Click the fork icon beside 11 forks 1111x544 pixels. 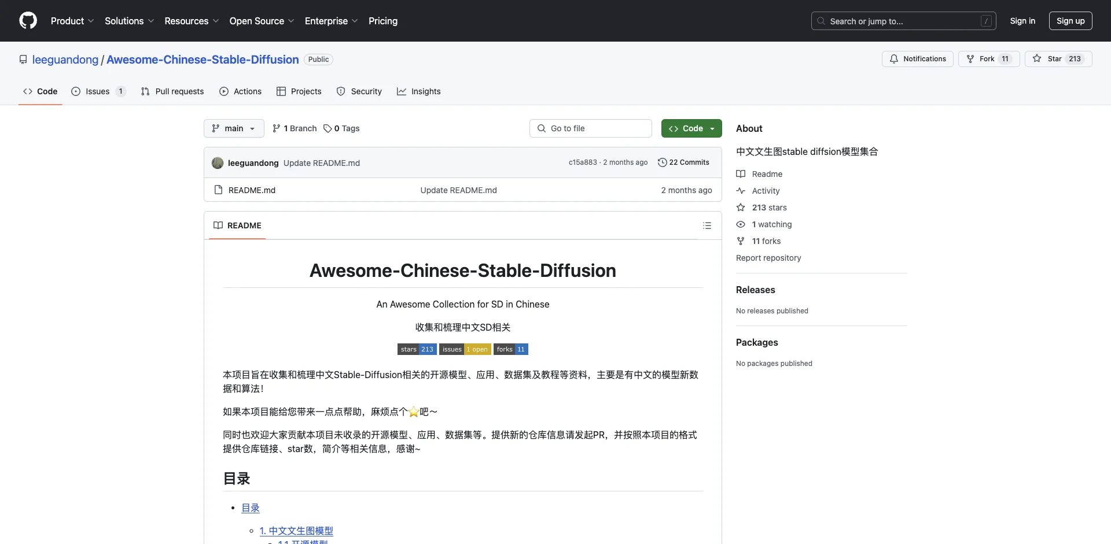pos(741,241)
